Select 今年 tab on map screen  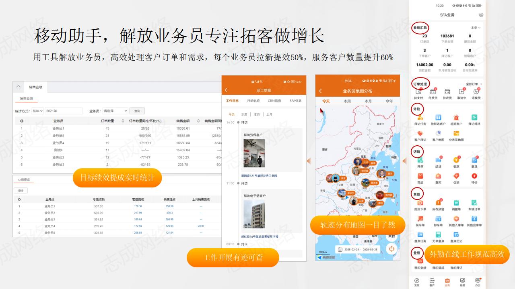pyautogui.click(x=389, y=101)
